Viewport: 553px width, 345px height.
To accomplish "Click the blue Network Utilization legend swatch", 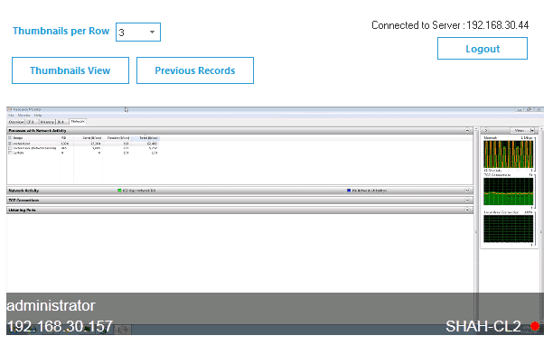I will pos(349,191).
